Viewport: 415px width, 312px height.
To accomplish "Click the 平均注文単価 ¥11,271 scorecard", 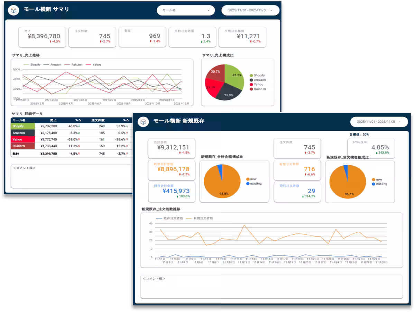I will [242, 37].
